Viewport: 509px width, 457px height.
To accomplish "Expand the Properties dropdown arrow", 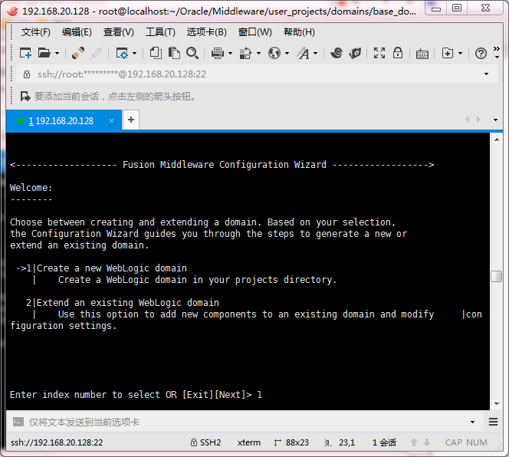I will 134,53.
